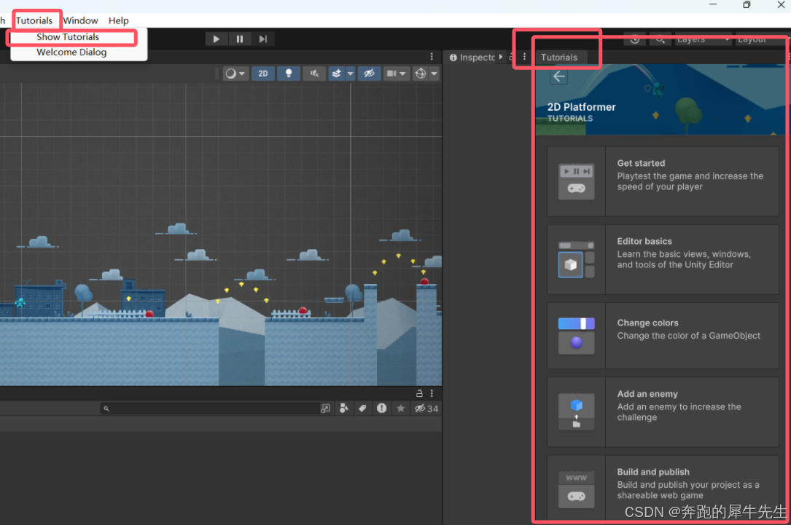
Task: Open the shading draw mode dropdown
Action: [235, 74]
